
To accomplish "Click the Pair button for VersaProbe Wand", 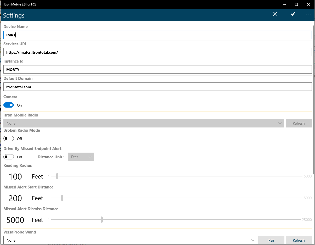I will [271, 240].
